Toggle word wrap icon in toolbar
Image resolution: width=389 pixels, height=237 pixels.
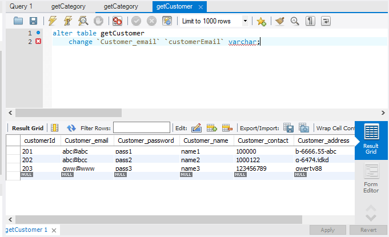[x=326, y=21]
